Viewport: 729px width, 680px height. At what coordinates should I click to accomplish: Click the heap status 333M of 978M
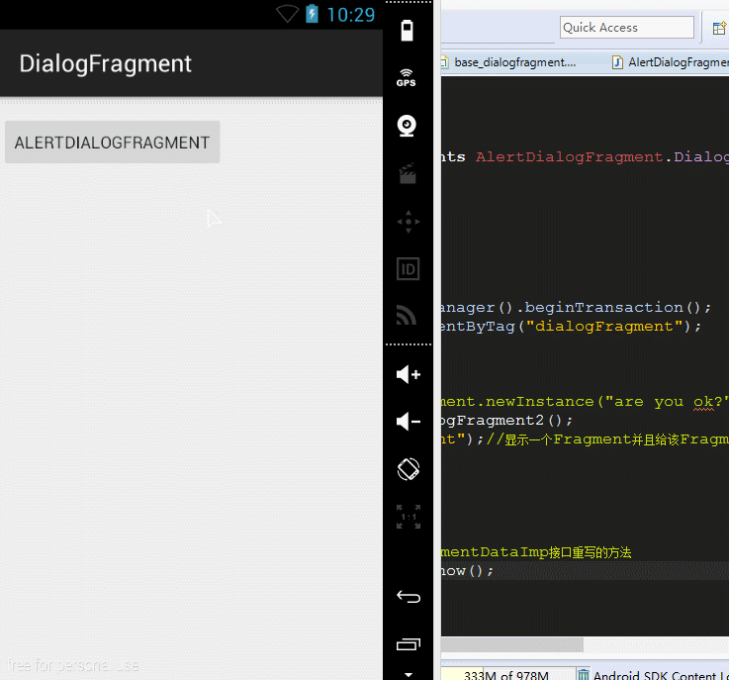(505, 675)
